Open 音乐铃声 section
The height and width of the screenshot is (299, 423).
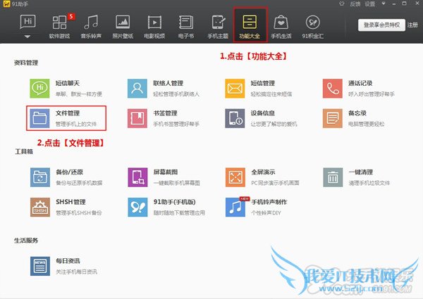click(91, 26)
